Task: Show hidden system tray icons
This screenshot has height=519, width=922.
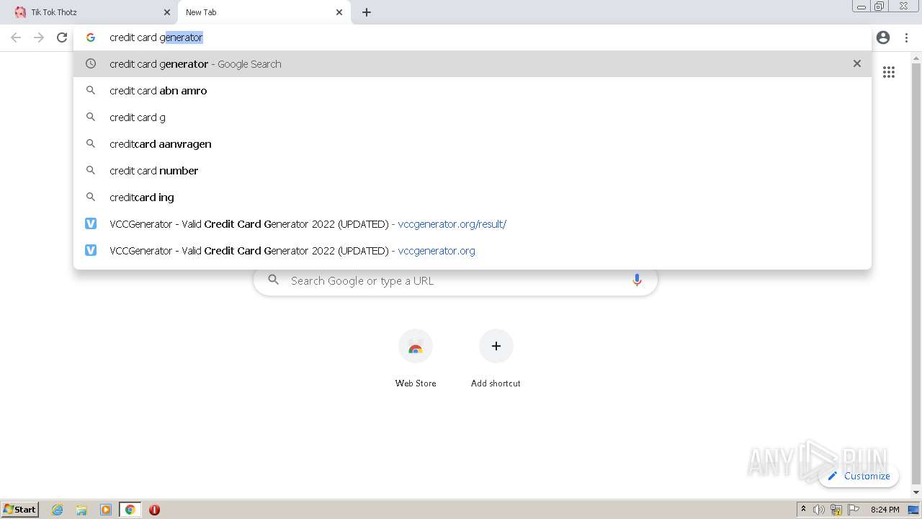Action: pos(803,510)
